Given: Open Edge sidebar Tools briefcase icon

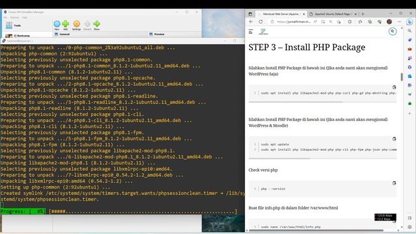Looking at the screenshot, I should click(409, 49).
